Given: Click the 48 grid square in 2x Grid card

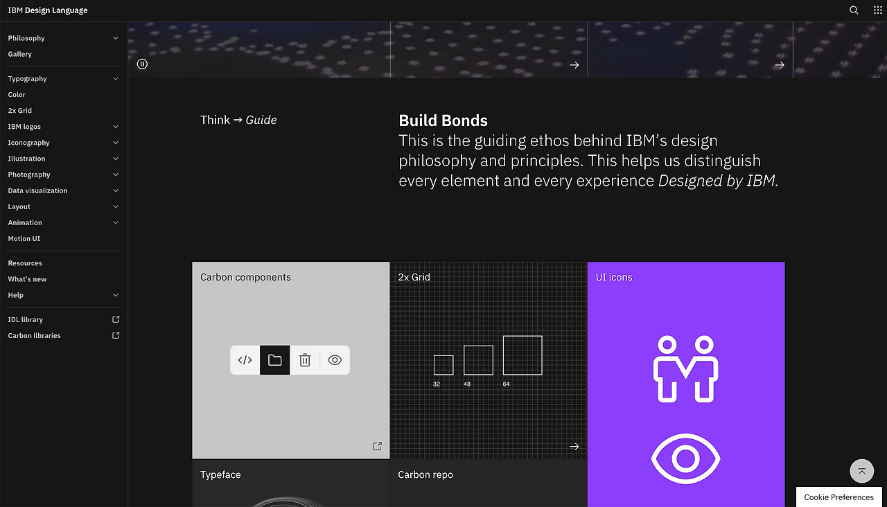Looking at the screenshot, I should pos(478,360).
